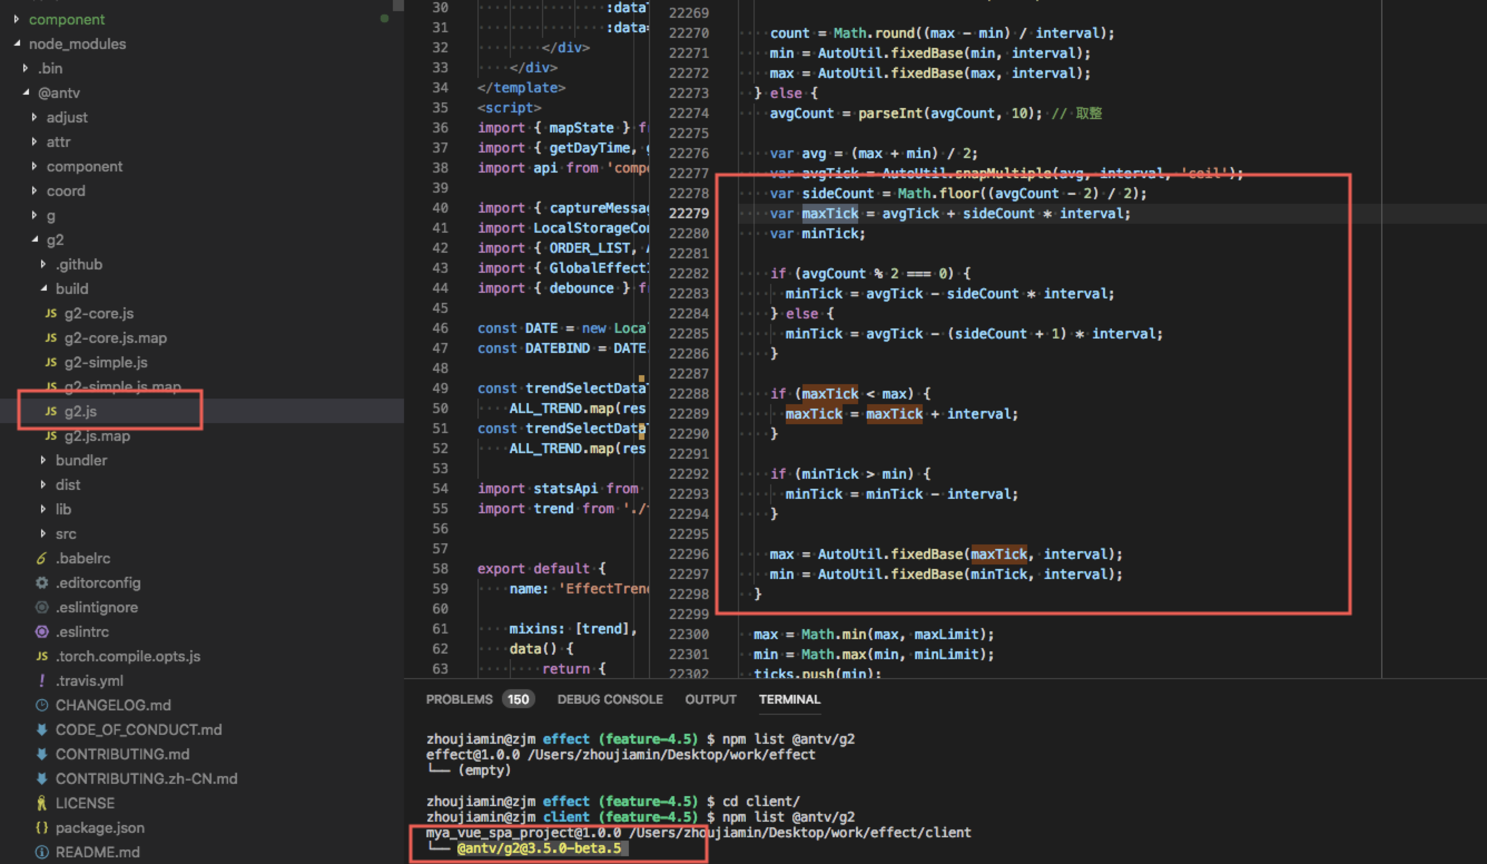1487x864 pixels.
Task: Collapse the @antv folder
Action: 26,92
